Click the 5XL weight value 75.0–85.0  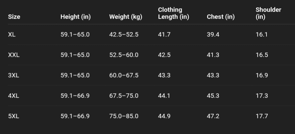tap(124, 116)
